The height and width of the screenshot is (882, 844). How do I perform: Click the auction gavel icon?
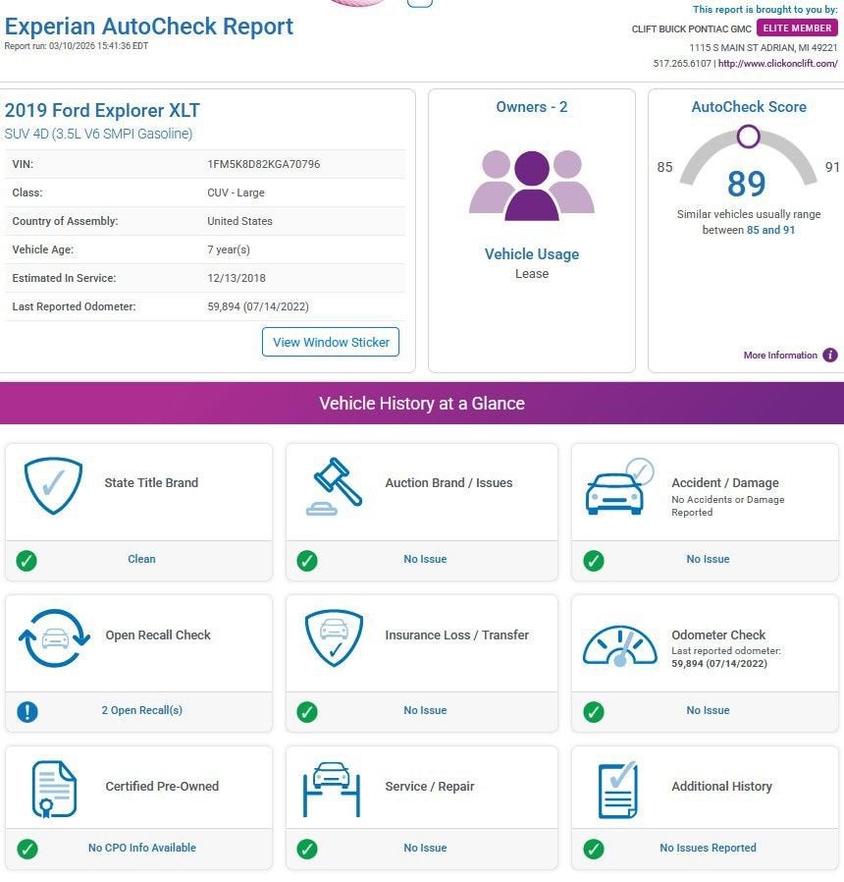coord(334,486)
